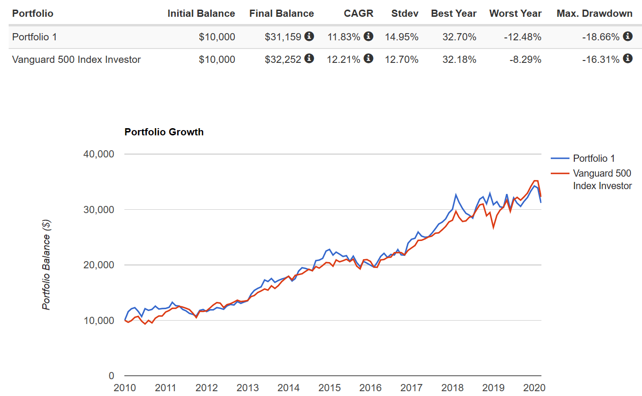Click the Portfolio 1 row name in table
Image resolution: width=642 pixels, height=396 pixels.
pyautogui.click(x=35, y=37)
